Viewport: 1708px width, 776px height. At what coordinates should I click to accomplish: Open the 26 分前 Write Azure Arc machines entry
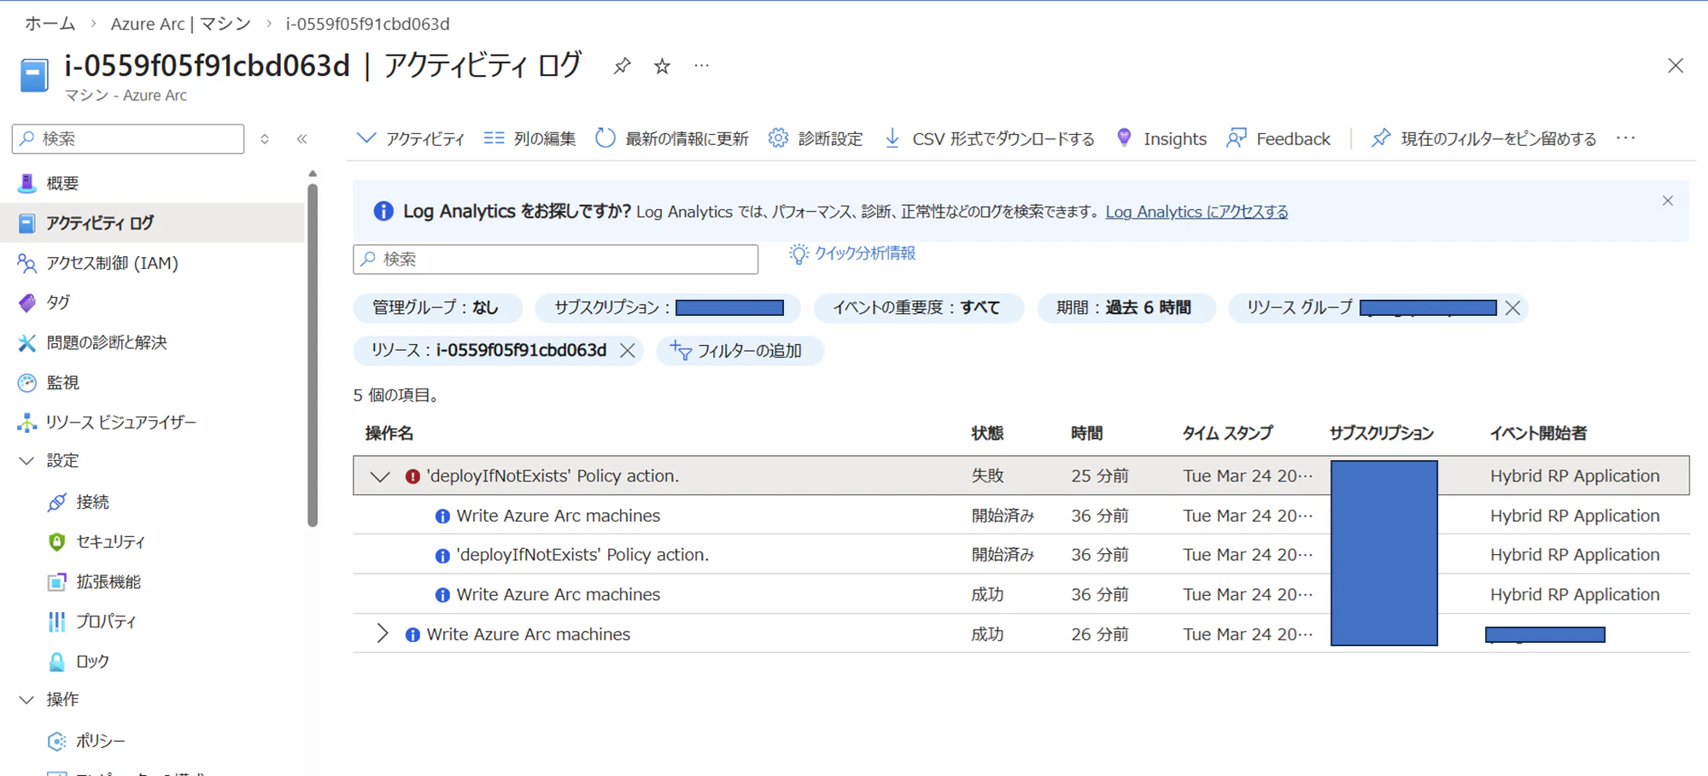click(x=528, y=634)
